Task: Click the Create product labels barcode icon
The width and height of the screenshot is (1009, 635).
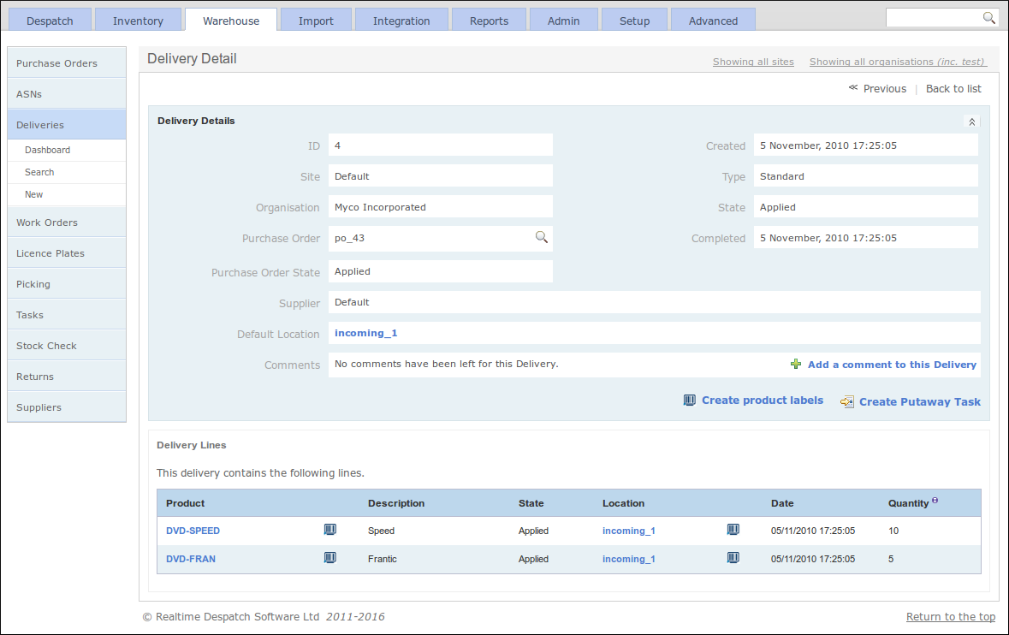Action: coord(689,401)
